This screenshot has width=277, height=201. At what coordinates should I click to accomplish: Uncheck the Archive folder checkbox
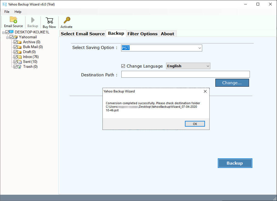15,42
